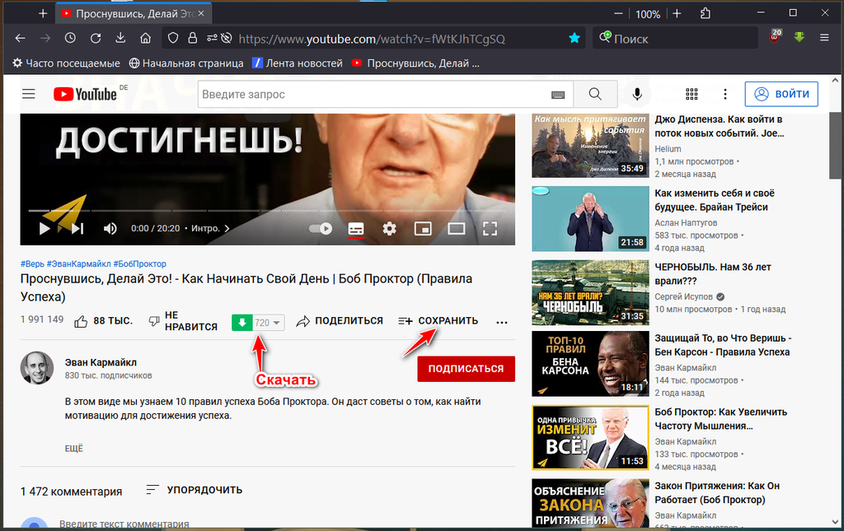
Task: Open the browser hamburger menu
Action: click(x=824, y=38)
